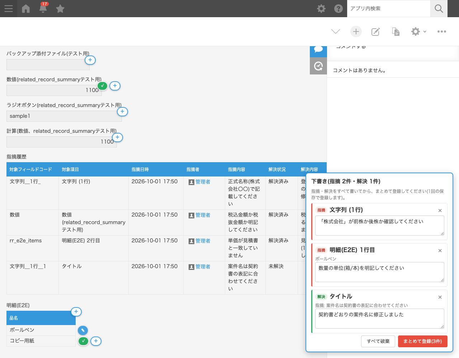Click まとめて登録(3件) button

coord(423,341)
